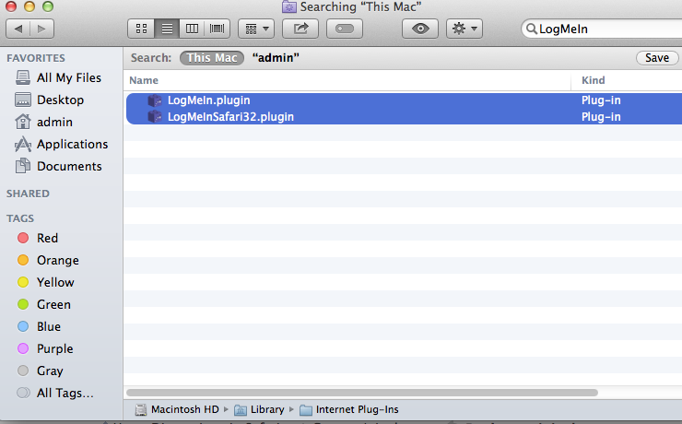Click the TAGS sidebar heading
The height and width of the screenshot is (424, 682).
(20, 218)
